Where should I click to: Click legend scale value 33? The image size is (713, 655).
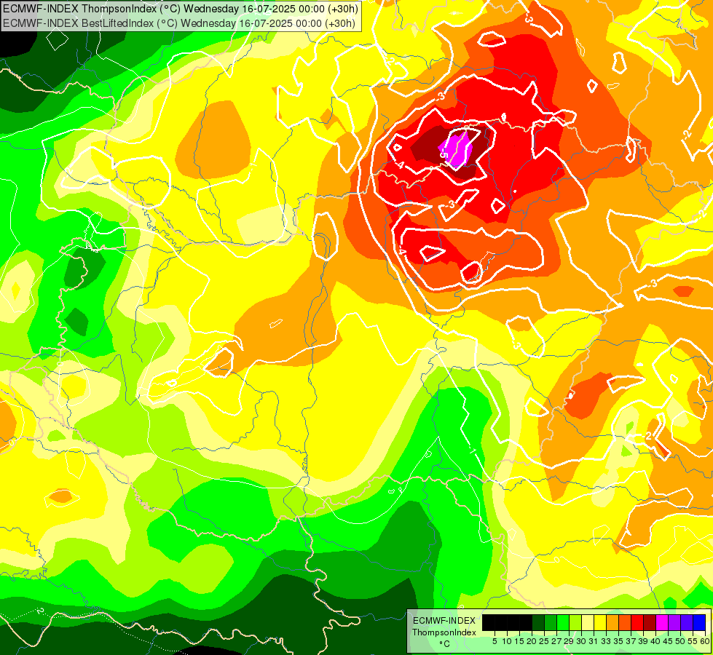click(606, 641)
